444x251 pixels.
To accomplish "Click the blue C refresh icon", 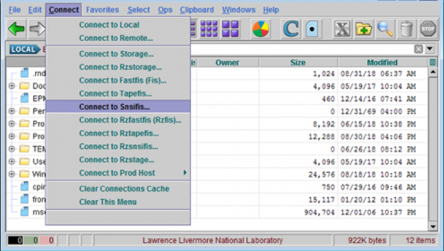I will 291,29.
